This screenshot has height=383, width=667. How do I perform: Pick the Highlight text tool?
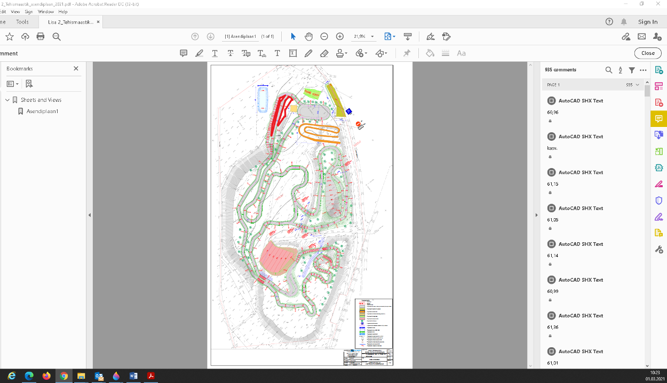199,53
